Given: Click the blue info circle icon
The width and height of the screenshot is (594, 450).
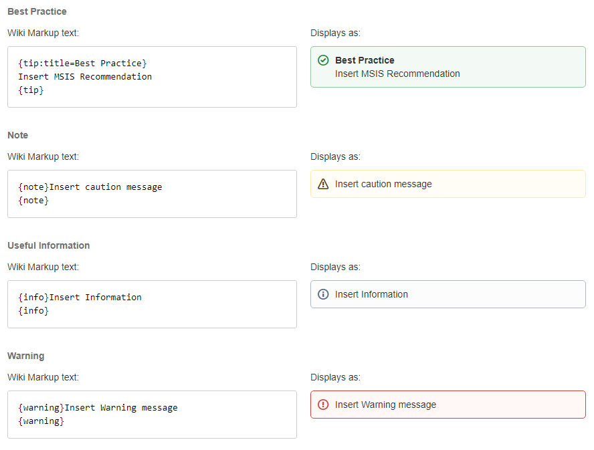Looking at the screenshot, I should pos(323,294).
